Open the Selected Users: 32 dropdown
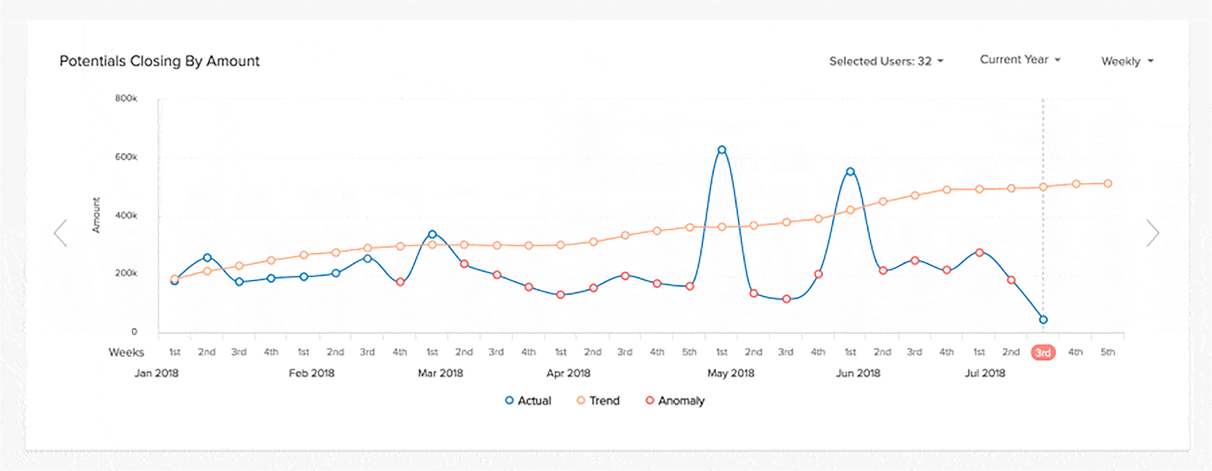 886,61
